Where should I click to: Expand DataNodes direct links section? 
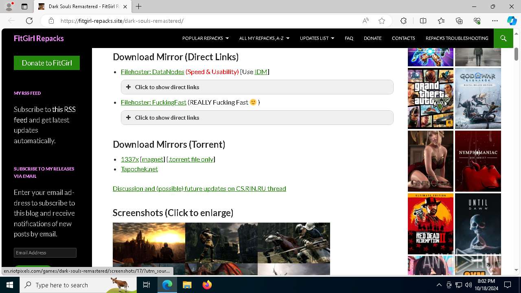[257, 87]
